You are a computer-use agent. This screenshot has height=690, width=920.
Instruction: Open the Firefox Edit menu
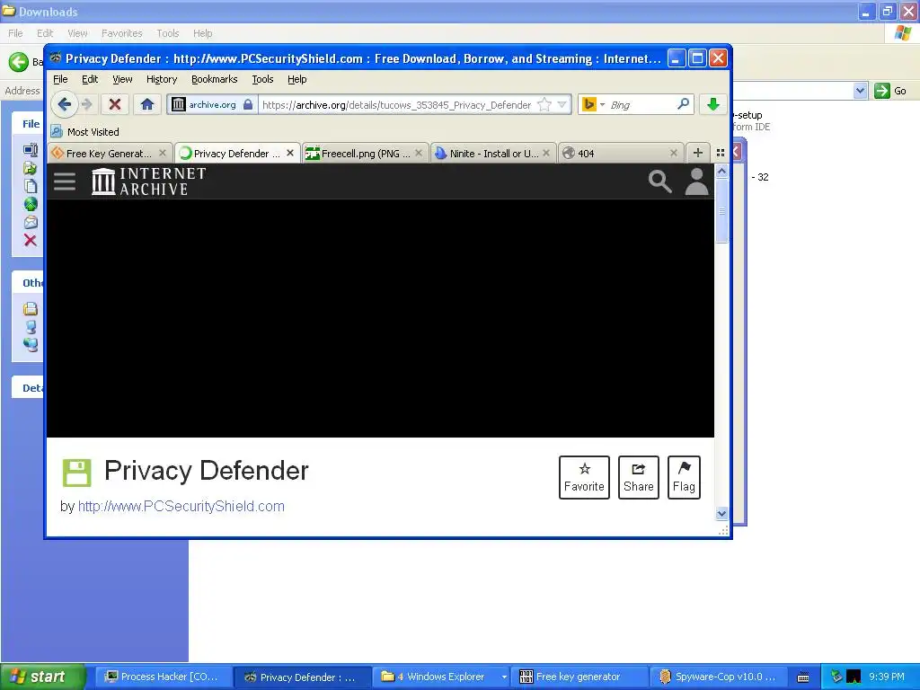tap(90, 79)
